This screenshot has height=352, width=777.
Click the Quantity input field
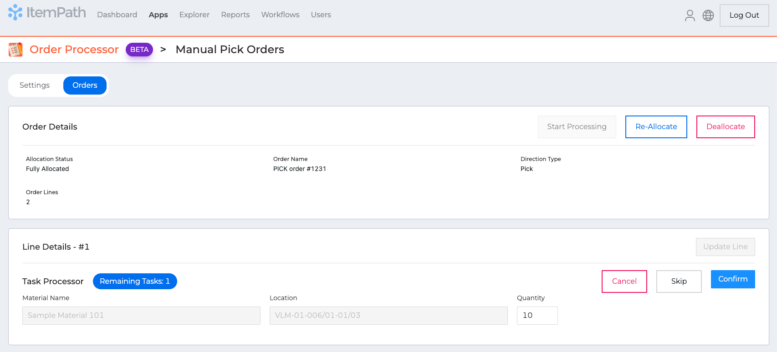(537, 316)
